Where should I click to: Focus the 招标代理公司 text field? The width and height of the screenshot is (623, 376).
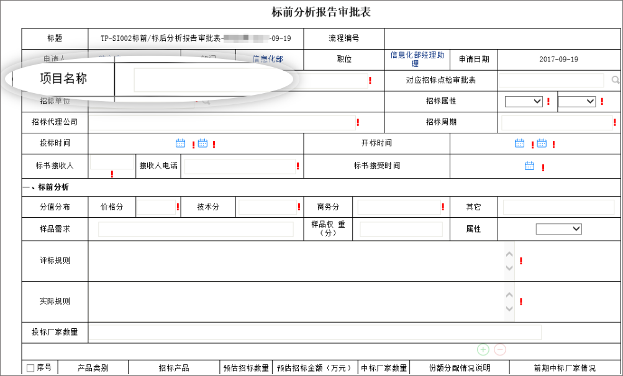pos(222,122)
